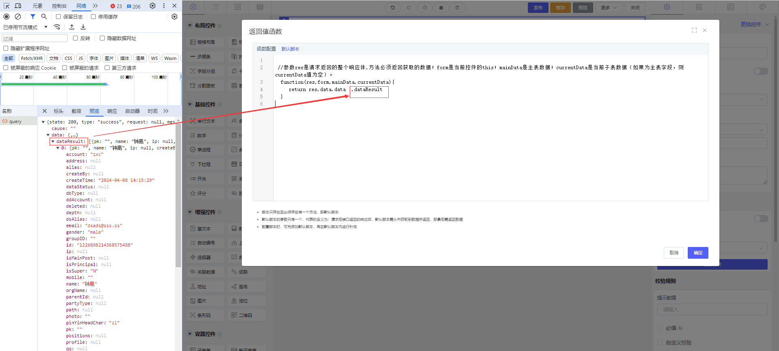Select the 默认脚本 tab
The image size is (779, 351).
coord(290,49)
